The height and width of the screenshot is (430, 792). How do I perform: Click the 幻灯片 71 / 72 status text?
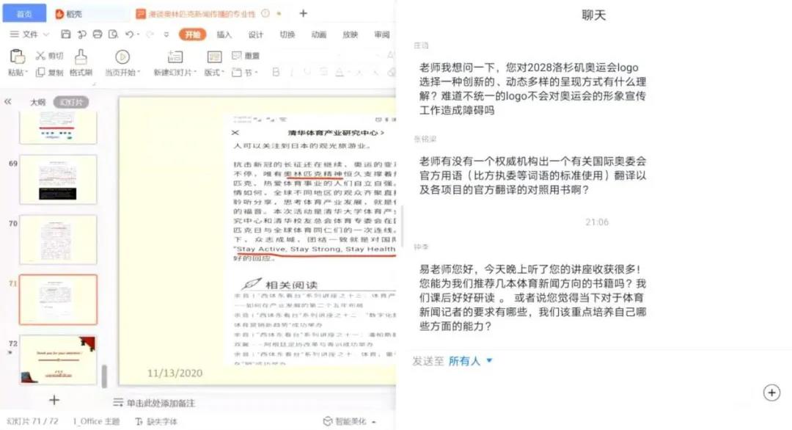(x=32, y=421)
